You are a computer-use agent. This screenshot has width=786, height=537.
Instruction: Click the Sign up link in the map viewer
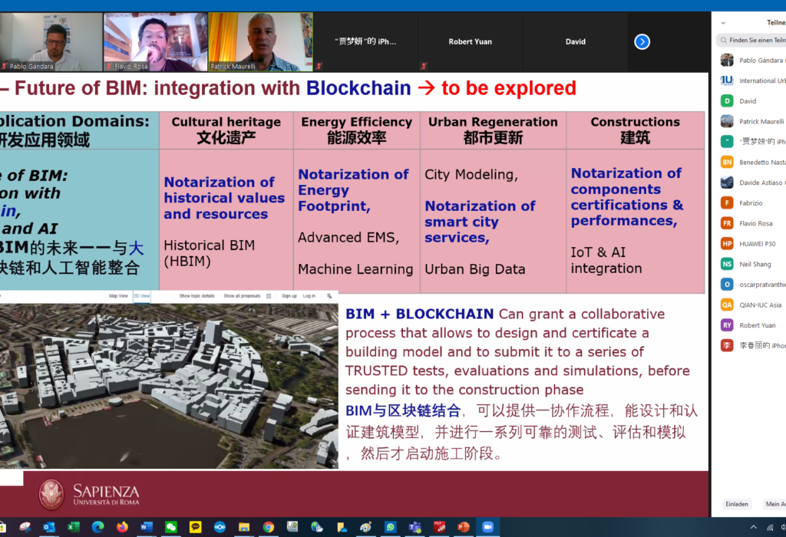[x=290, y=295]
